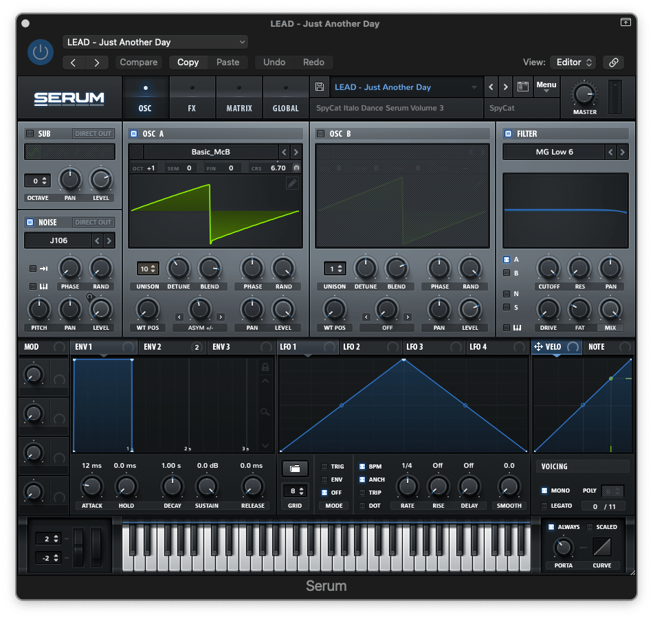Switch to the FX tab

(192, 99)
